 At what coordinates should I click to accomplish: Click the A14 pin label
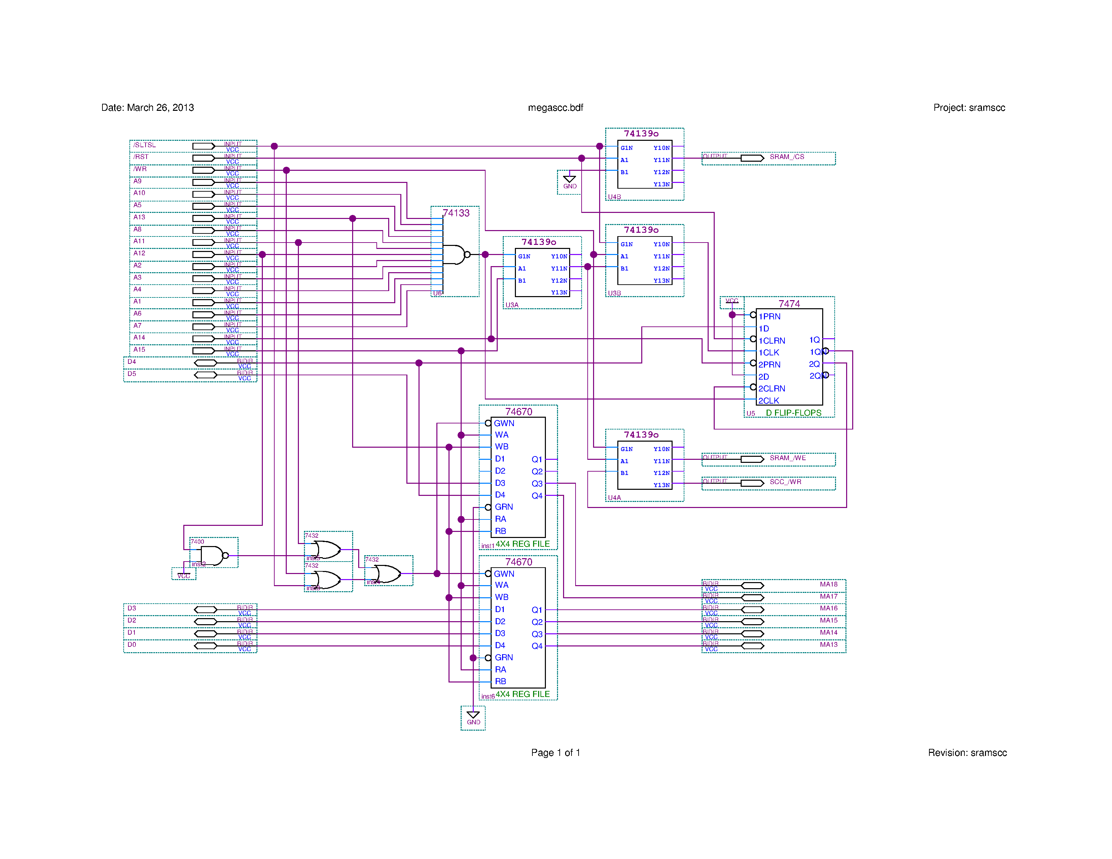click(x=140, y=338)
